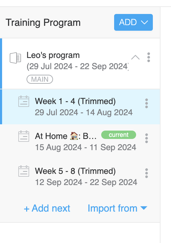Click the MAIN tag badge
Image resolution: width=171 pixels, height=243 pixels.
pos(40,79)
